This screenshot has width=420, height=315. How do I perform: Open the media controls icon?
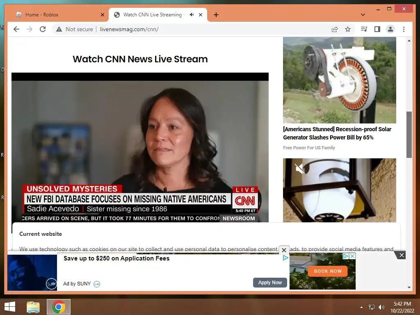pos(364,29)
